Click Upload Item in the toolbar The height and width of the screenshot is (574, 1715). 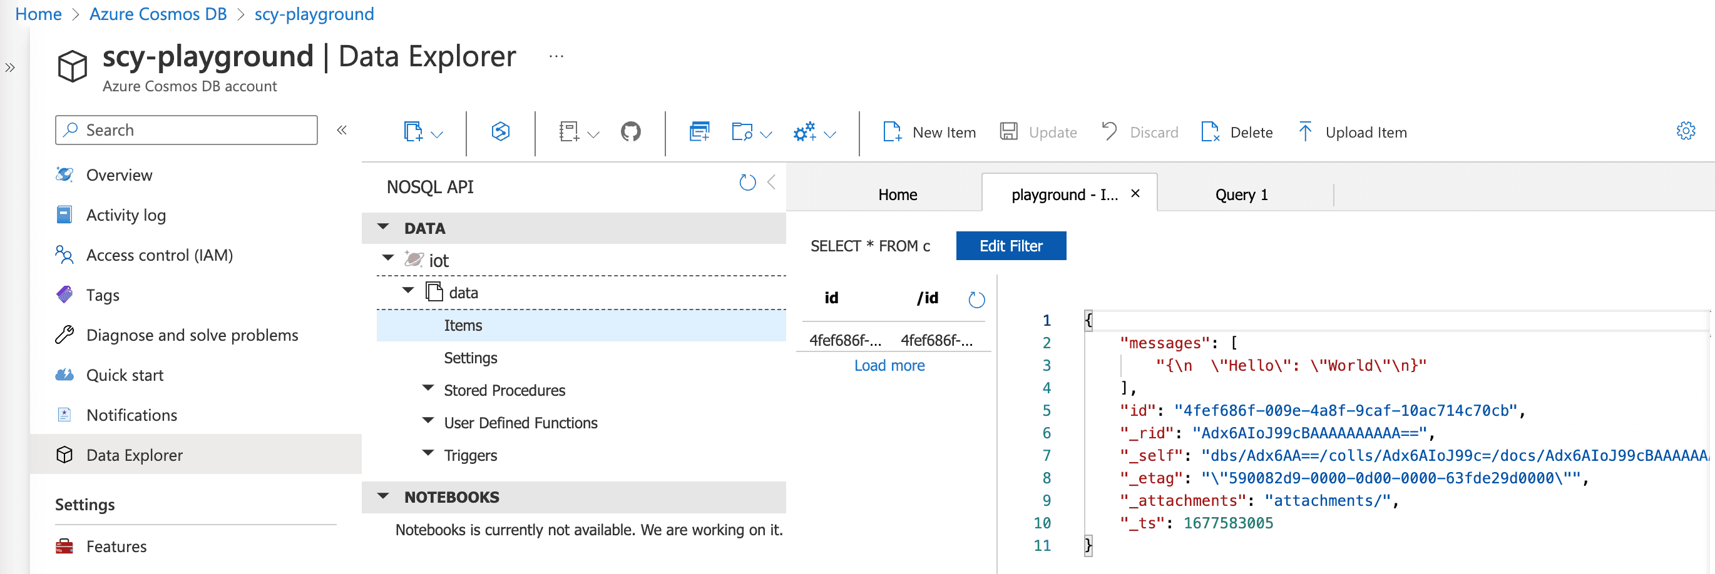1353,133
